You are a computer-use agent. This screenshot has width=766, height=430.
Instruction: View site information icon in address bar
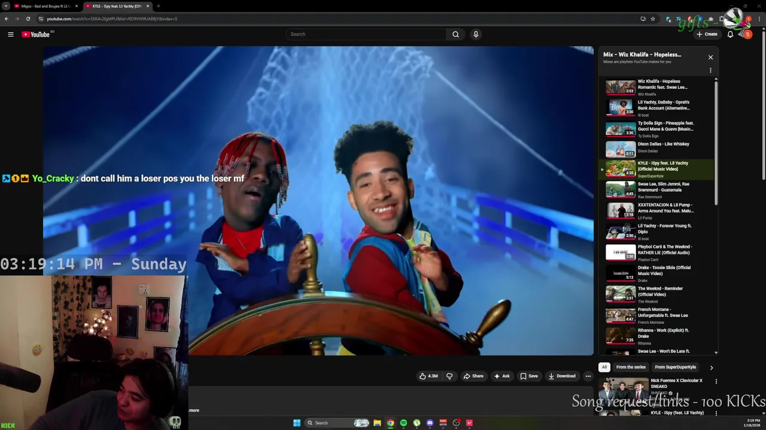point(41,19)
